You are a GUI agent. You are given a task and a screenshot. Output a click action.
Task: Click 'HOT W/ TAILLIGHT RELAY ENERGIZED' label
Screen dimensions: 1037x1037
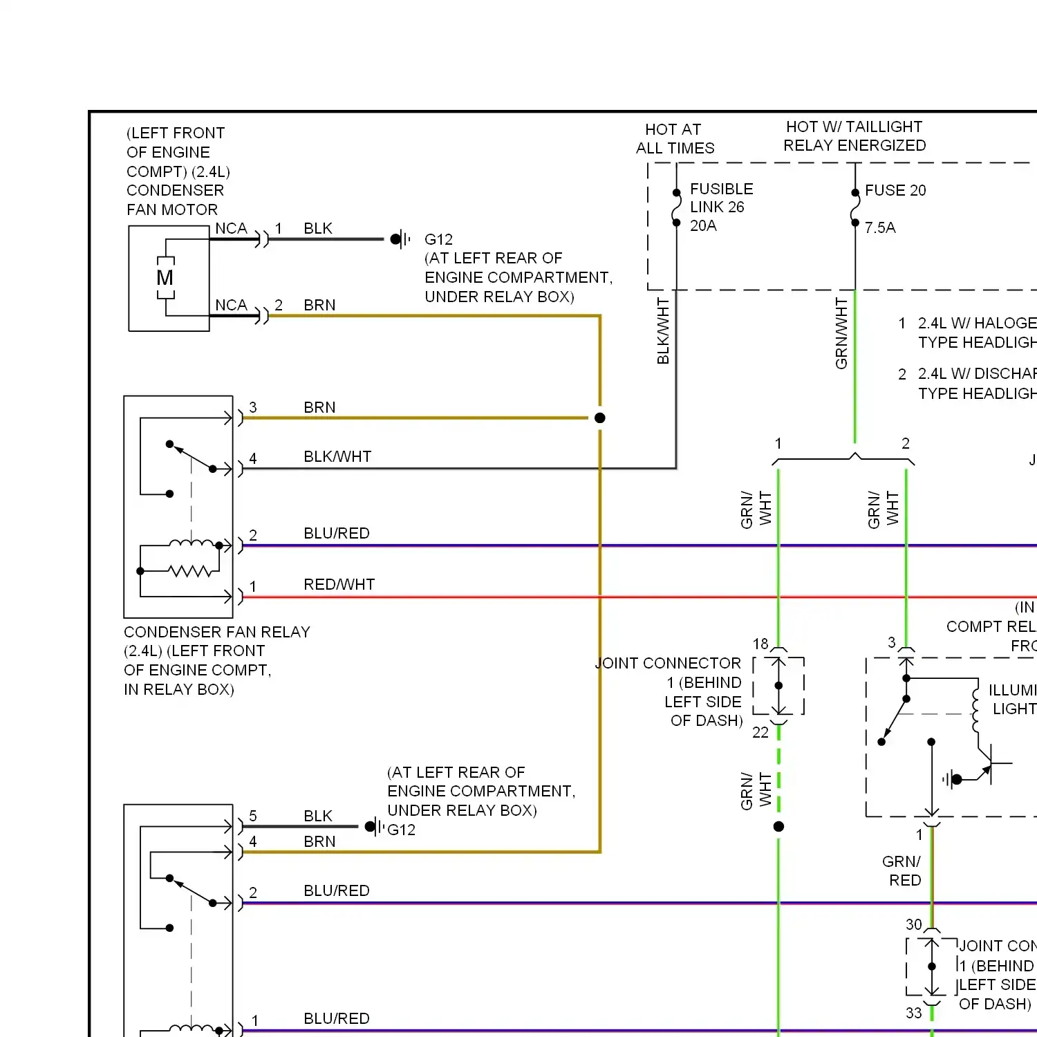point(854,136)
